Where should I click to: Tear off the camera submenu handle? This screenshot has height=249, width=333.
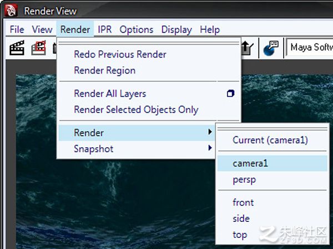pos(273,128)
